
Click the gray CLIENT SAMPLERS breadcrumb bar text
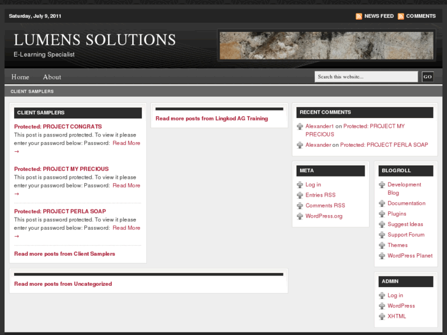(x=32, y=92)
